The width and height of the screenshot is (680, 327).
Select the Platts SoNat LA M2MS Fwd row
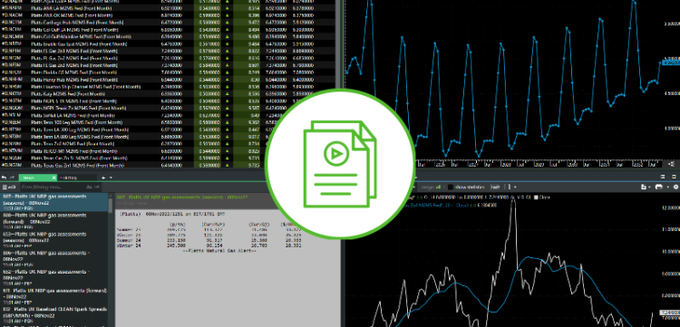click(x=167, y=116)
